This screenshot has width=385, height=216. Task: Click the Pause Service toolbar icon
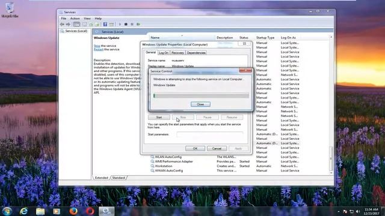click(x=132, y=24)
